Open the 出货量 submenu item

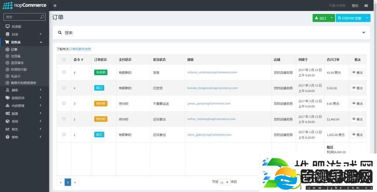pyautogui.click(x=15, y=56)
